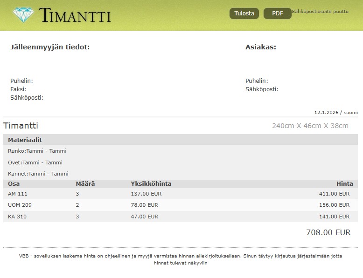The height and width of the screenshot is (278, 363).
Task: Click the Timantti brand name text
Action: point(76,15)
